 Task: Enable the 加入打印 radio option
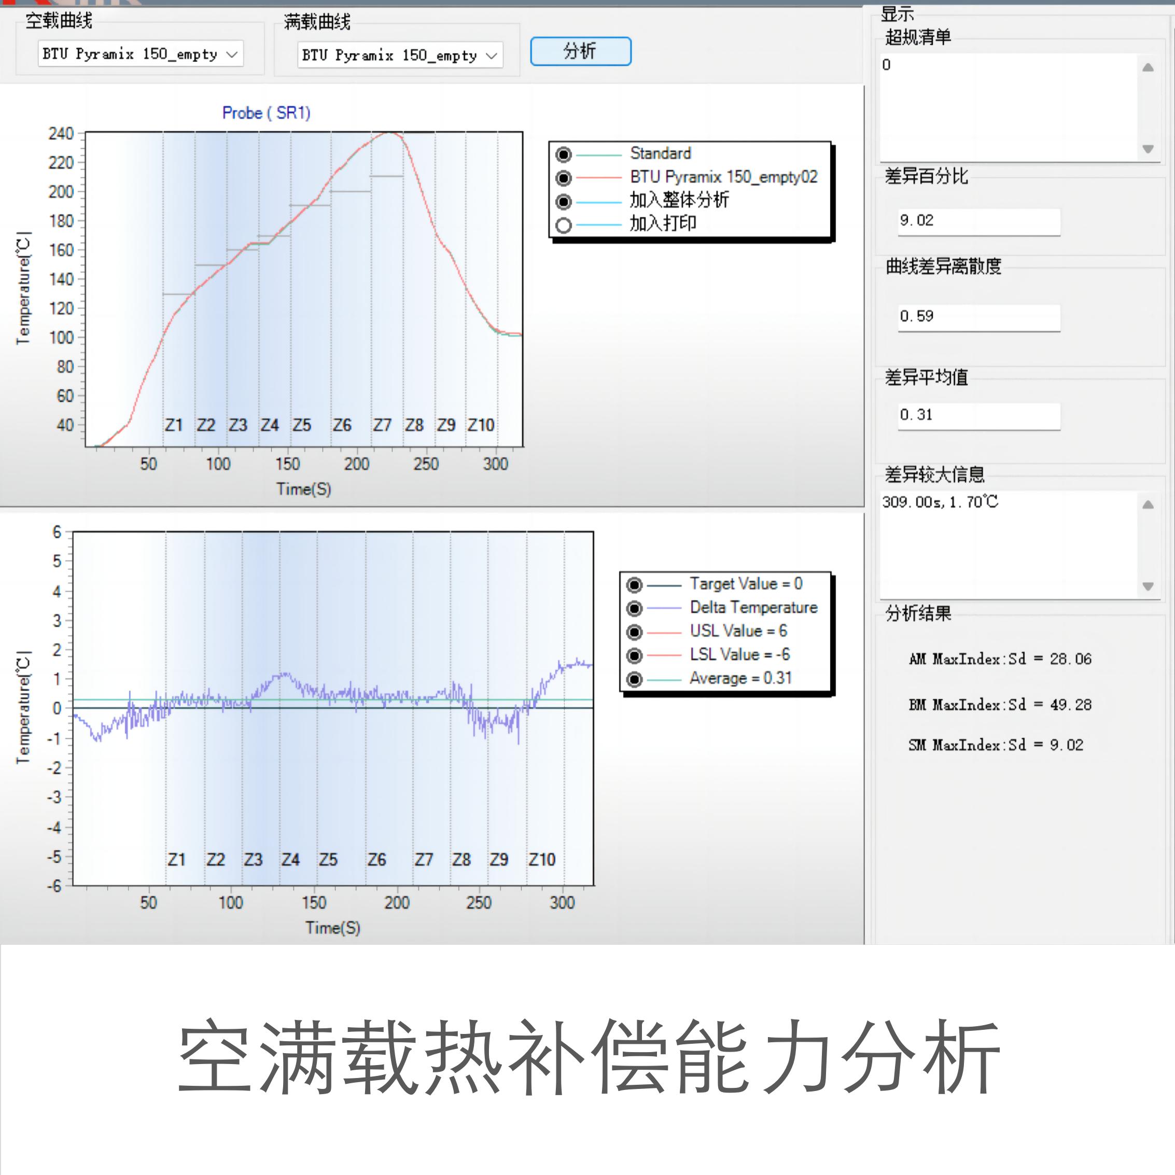tap(564, 225)
